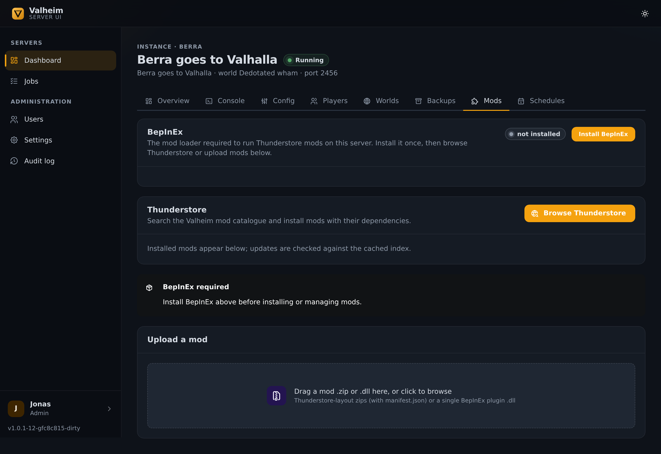
Task: Click the 'Berra goes to Valhalla' title
Action: [207, 59]
